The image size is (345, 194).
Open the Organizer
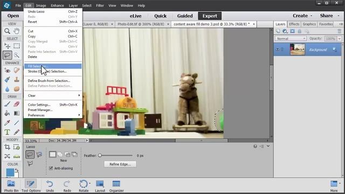click(x=116, y=186)
